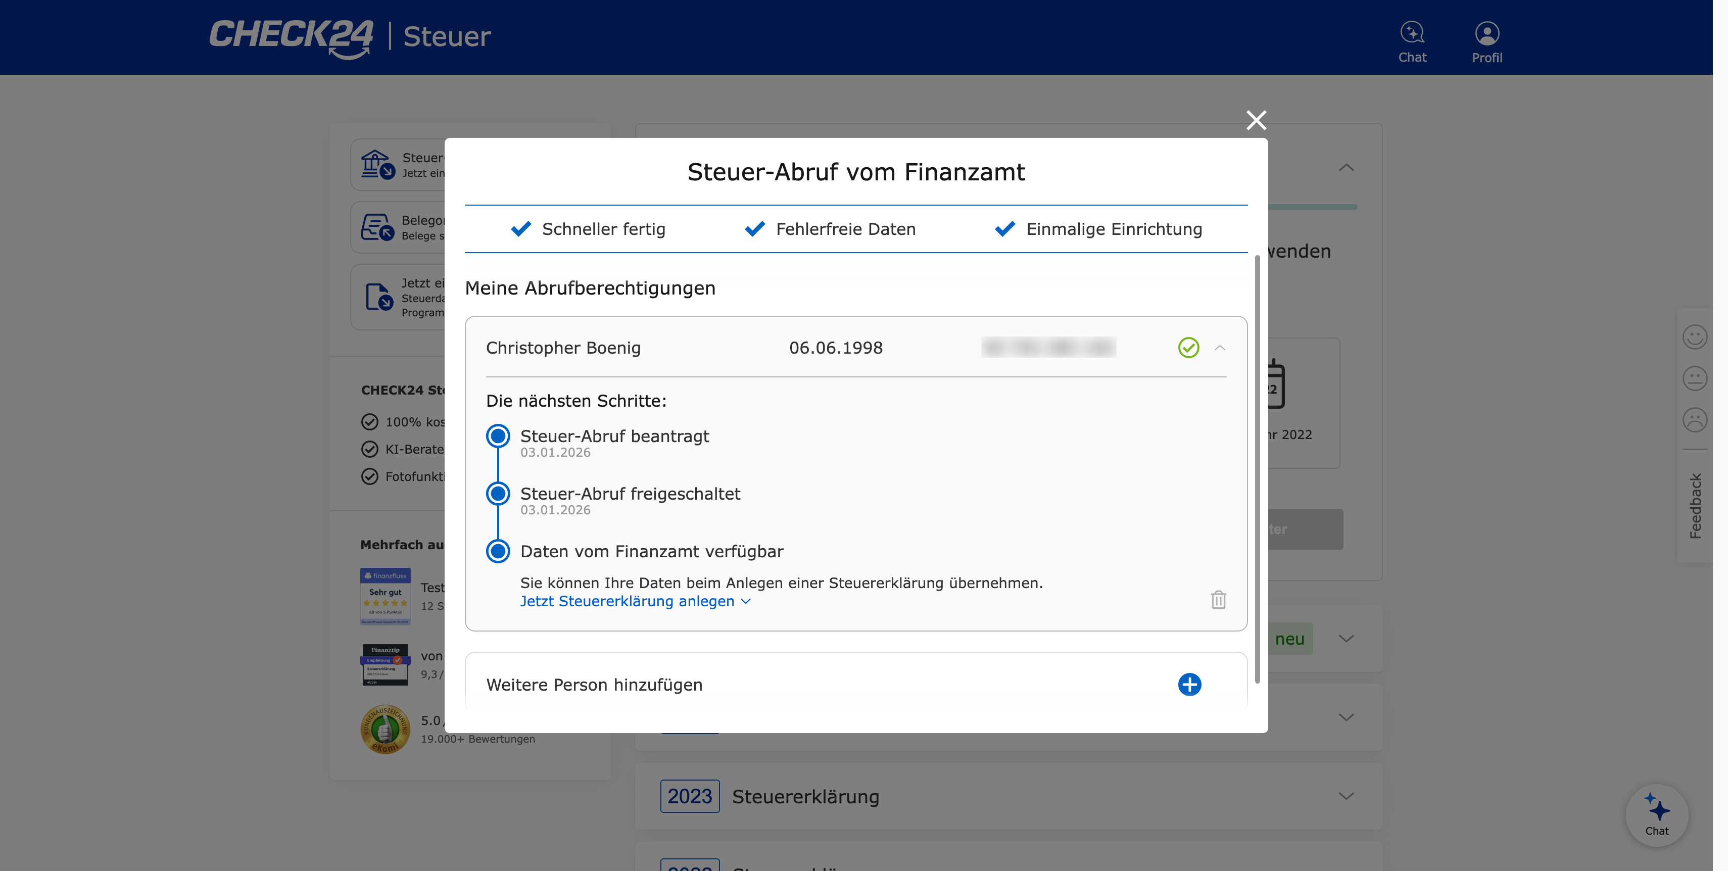Click the Steuer bank building icon in the sidebar
Image resolution: width=1728 pixels, height=871 pixels.
tap(377, 164)
